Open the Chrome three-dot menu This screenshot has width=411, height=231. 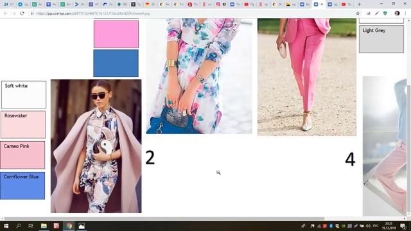tap(406, 13)
